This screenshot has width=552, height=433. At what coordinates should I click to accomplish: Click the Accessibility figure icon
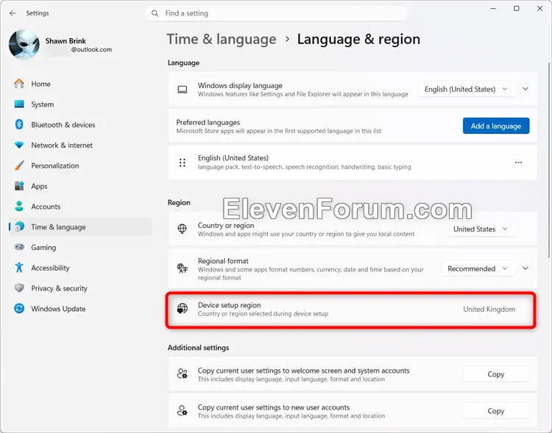click(19, 268)
